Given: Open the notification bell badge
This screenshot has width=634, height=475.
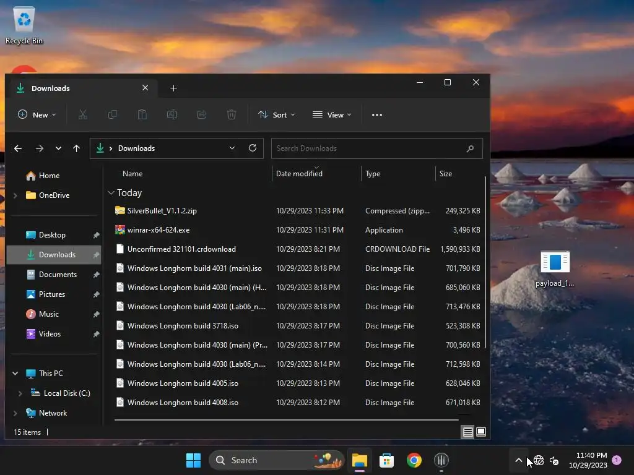Looking at the screenshot, I should (x=617, y=460).
